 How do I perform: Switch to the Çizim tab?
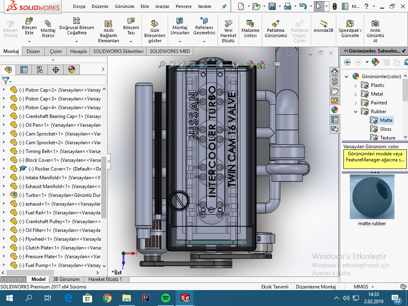coord(56,51)
